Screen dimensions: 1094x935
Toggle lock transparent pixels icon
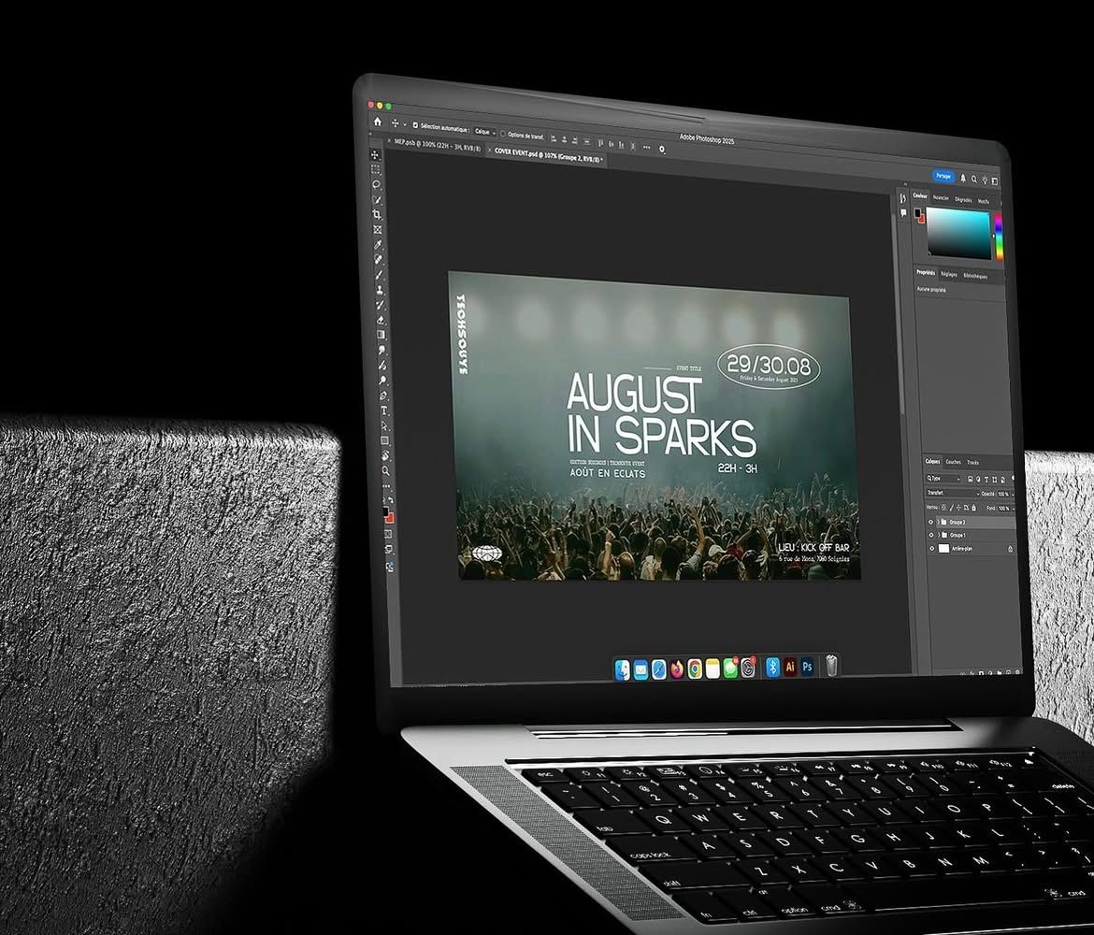pyautogui.click(x=944, y=508)
